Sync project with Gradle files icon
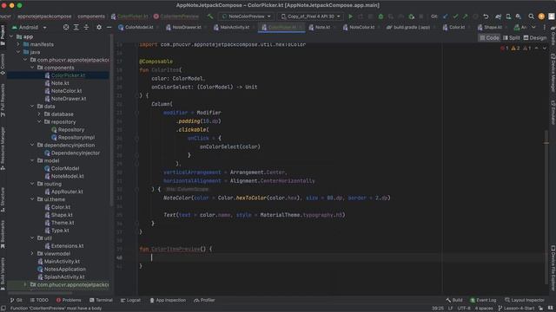Image resolution: width=556 pixels, height=312 pixels. pyautogui.click(x=498, y=16)
